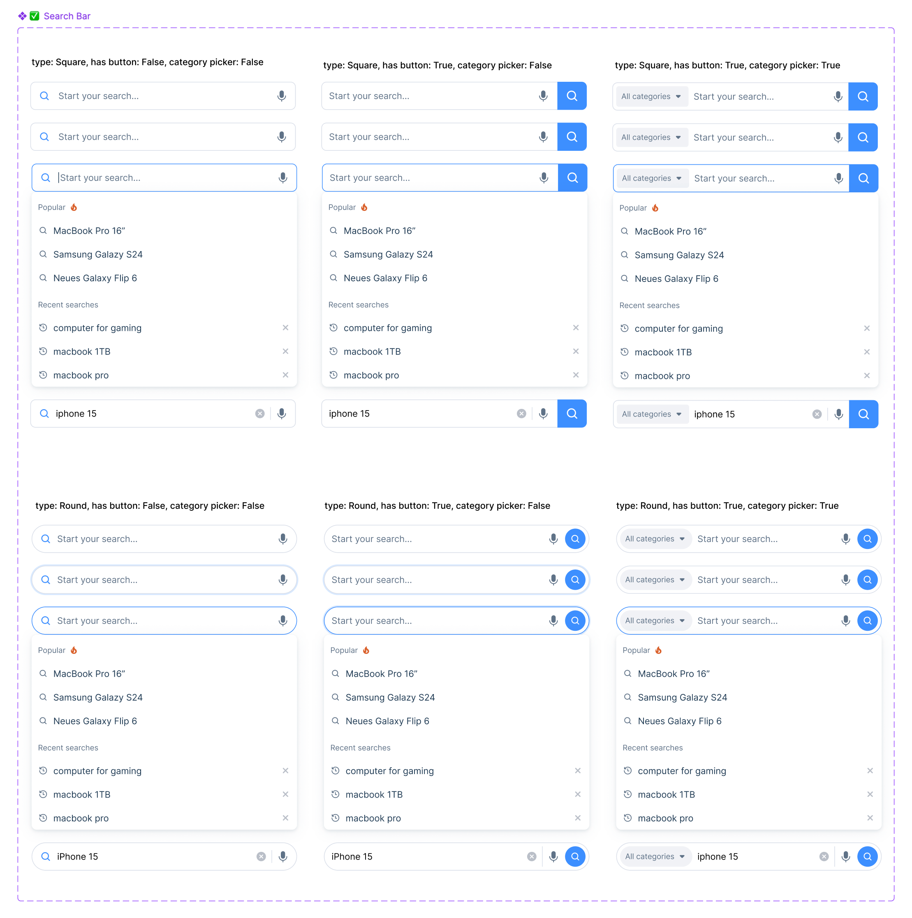Click history icon beside 'macbook pro' in Square no-button panel
The image size is (912, 918).
pyautogui.click(x=43, y=375)
